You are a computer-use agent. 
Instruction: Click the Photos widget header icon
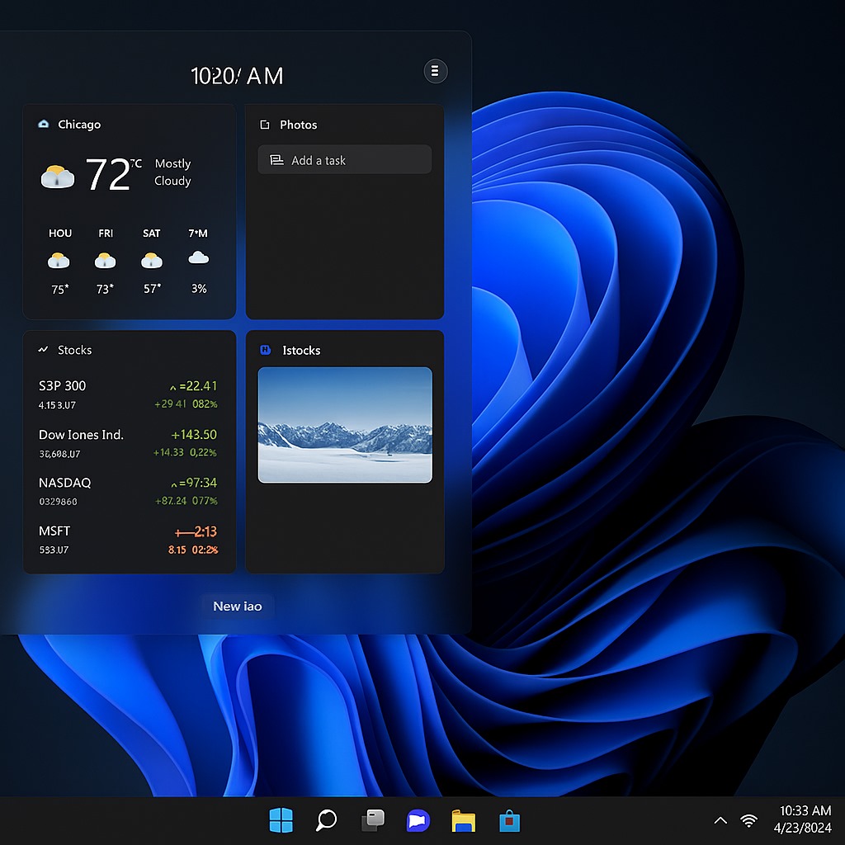coord(265,125)
